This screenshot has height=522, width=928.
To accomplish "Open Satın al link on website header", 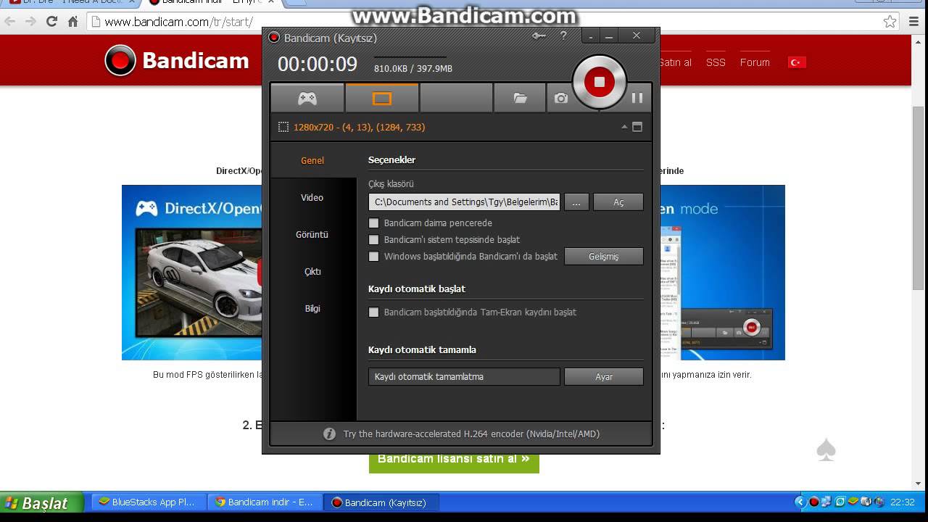I will coord(675,62).
